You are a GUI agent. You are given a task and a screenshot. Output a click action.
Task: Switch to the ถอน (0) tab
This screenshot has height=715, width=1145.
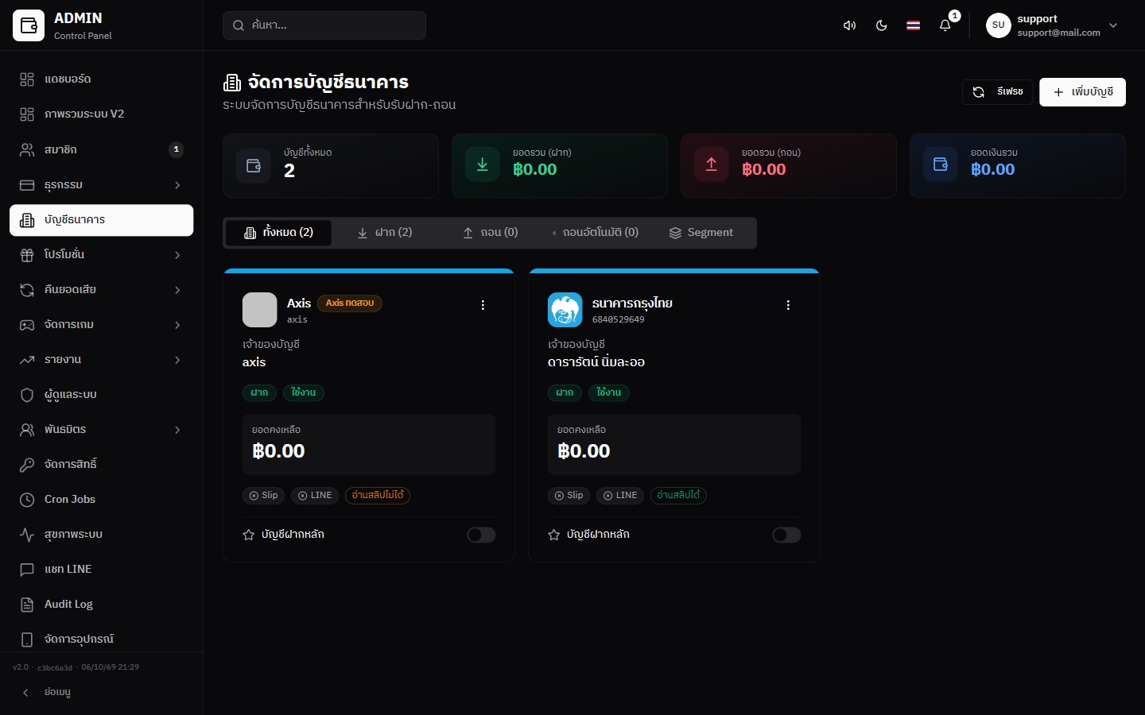(x=491, y=233)
